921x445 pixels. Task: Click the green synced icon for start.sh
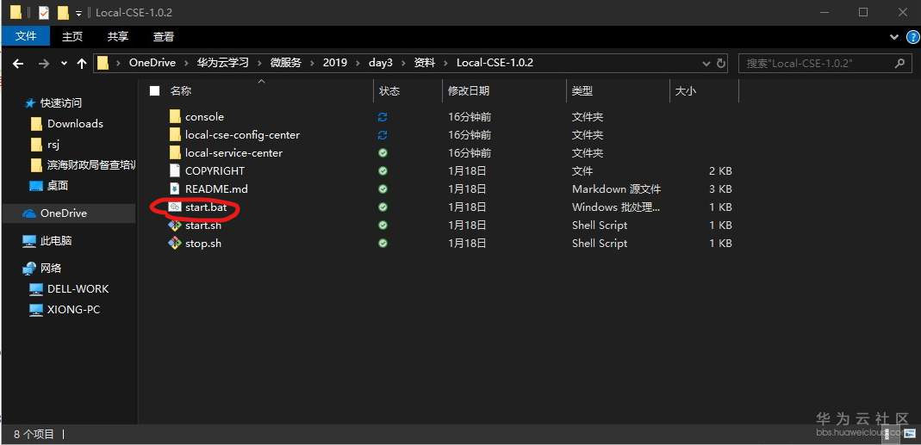[x=383, y=226]
